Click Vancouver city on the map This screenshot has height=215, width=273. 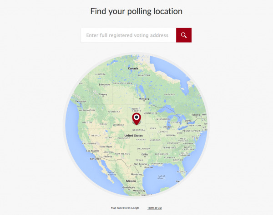click(x=81, y=101)
